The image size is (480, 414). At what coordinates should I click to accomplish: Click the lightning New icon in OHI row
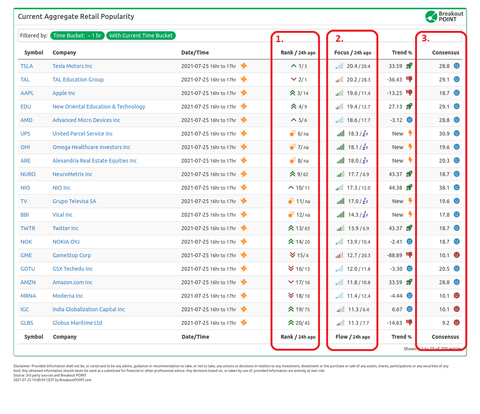[410, 147]
